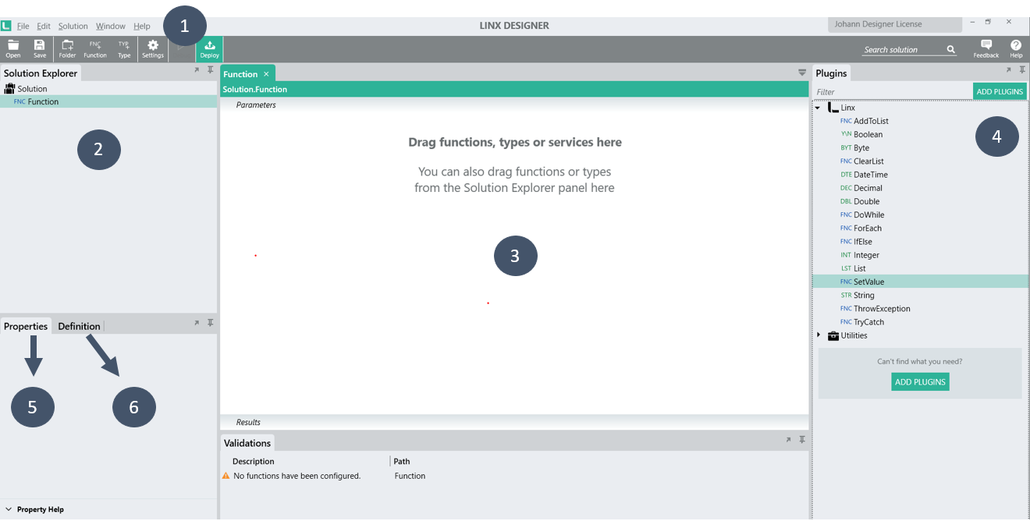Image resolution: width=1030 pixels, height=521 pixels.
Task: Switch to the Definition tab
Action: (79, 326)
